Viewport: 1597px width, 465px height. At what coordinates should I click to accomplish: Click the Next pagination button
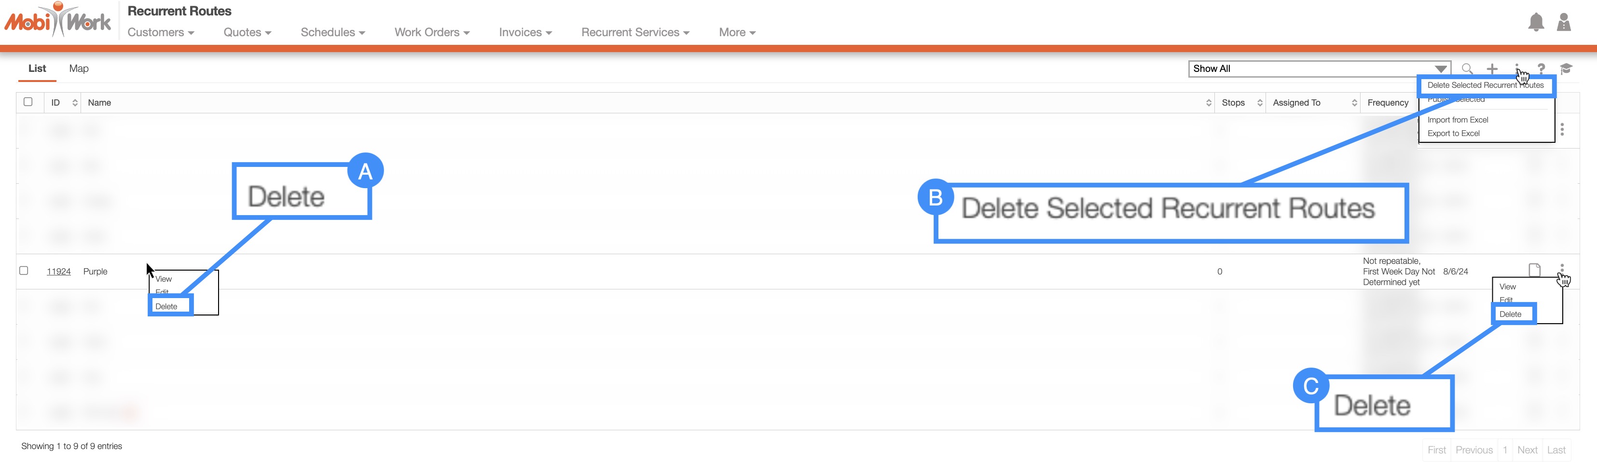[1527, 450]
